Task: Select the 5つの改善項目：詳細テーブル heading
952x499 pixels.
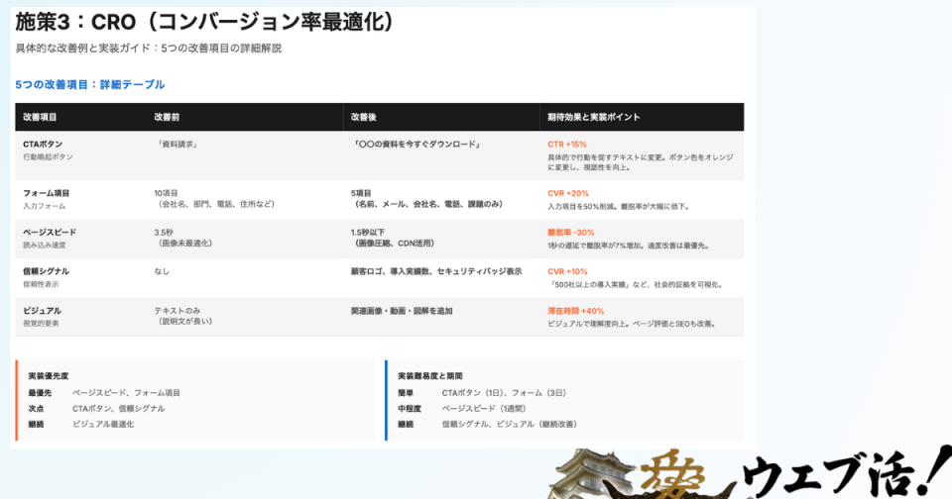Action: [x=90, y=85]
